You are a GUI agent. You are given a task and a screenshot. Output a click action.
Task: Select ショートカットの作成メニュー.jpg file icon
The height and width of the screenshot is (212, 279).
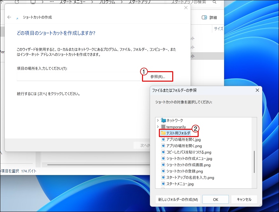[163, 159]
